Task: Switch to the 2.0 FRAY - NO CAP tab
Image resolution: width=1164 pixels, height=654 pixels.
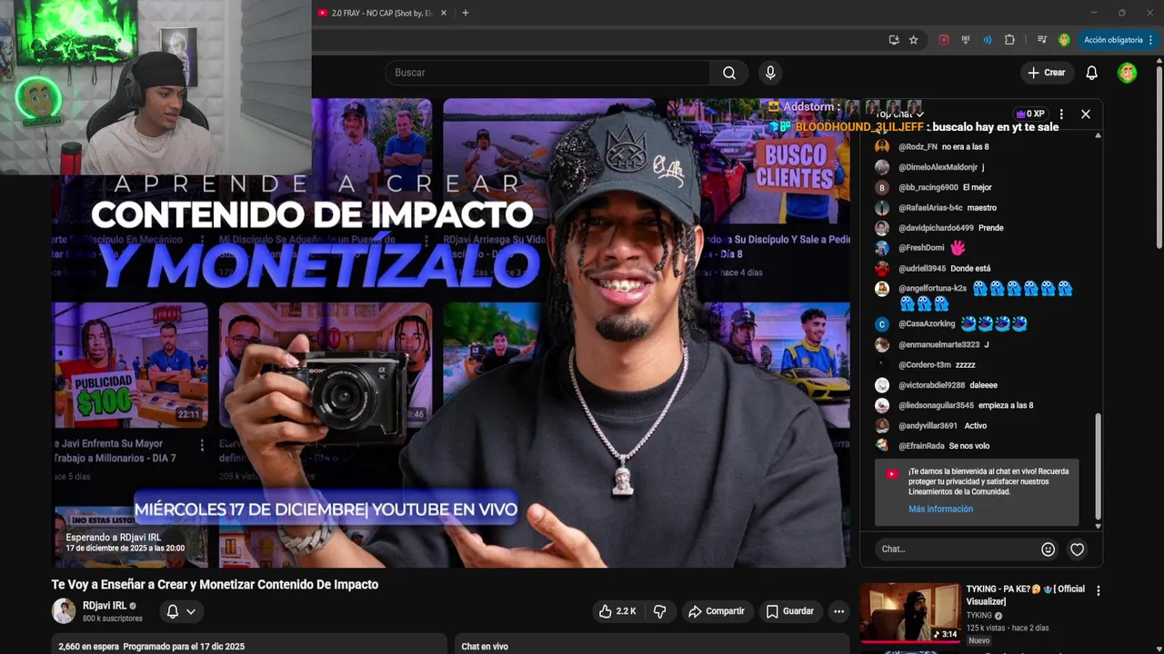Action: [x=382, y=13]
